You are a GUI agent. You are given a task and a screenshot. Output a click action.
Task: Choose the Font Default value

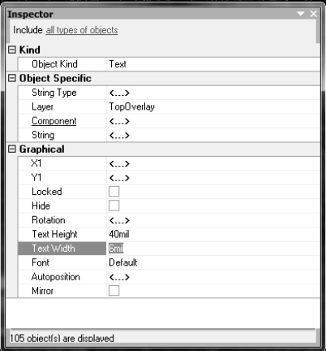[213, 262]
